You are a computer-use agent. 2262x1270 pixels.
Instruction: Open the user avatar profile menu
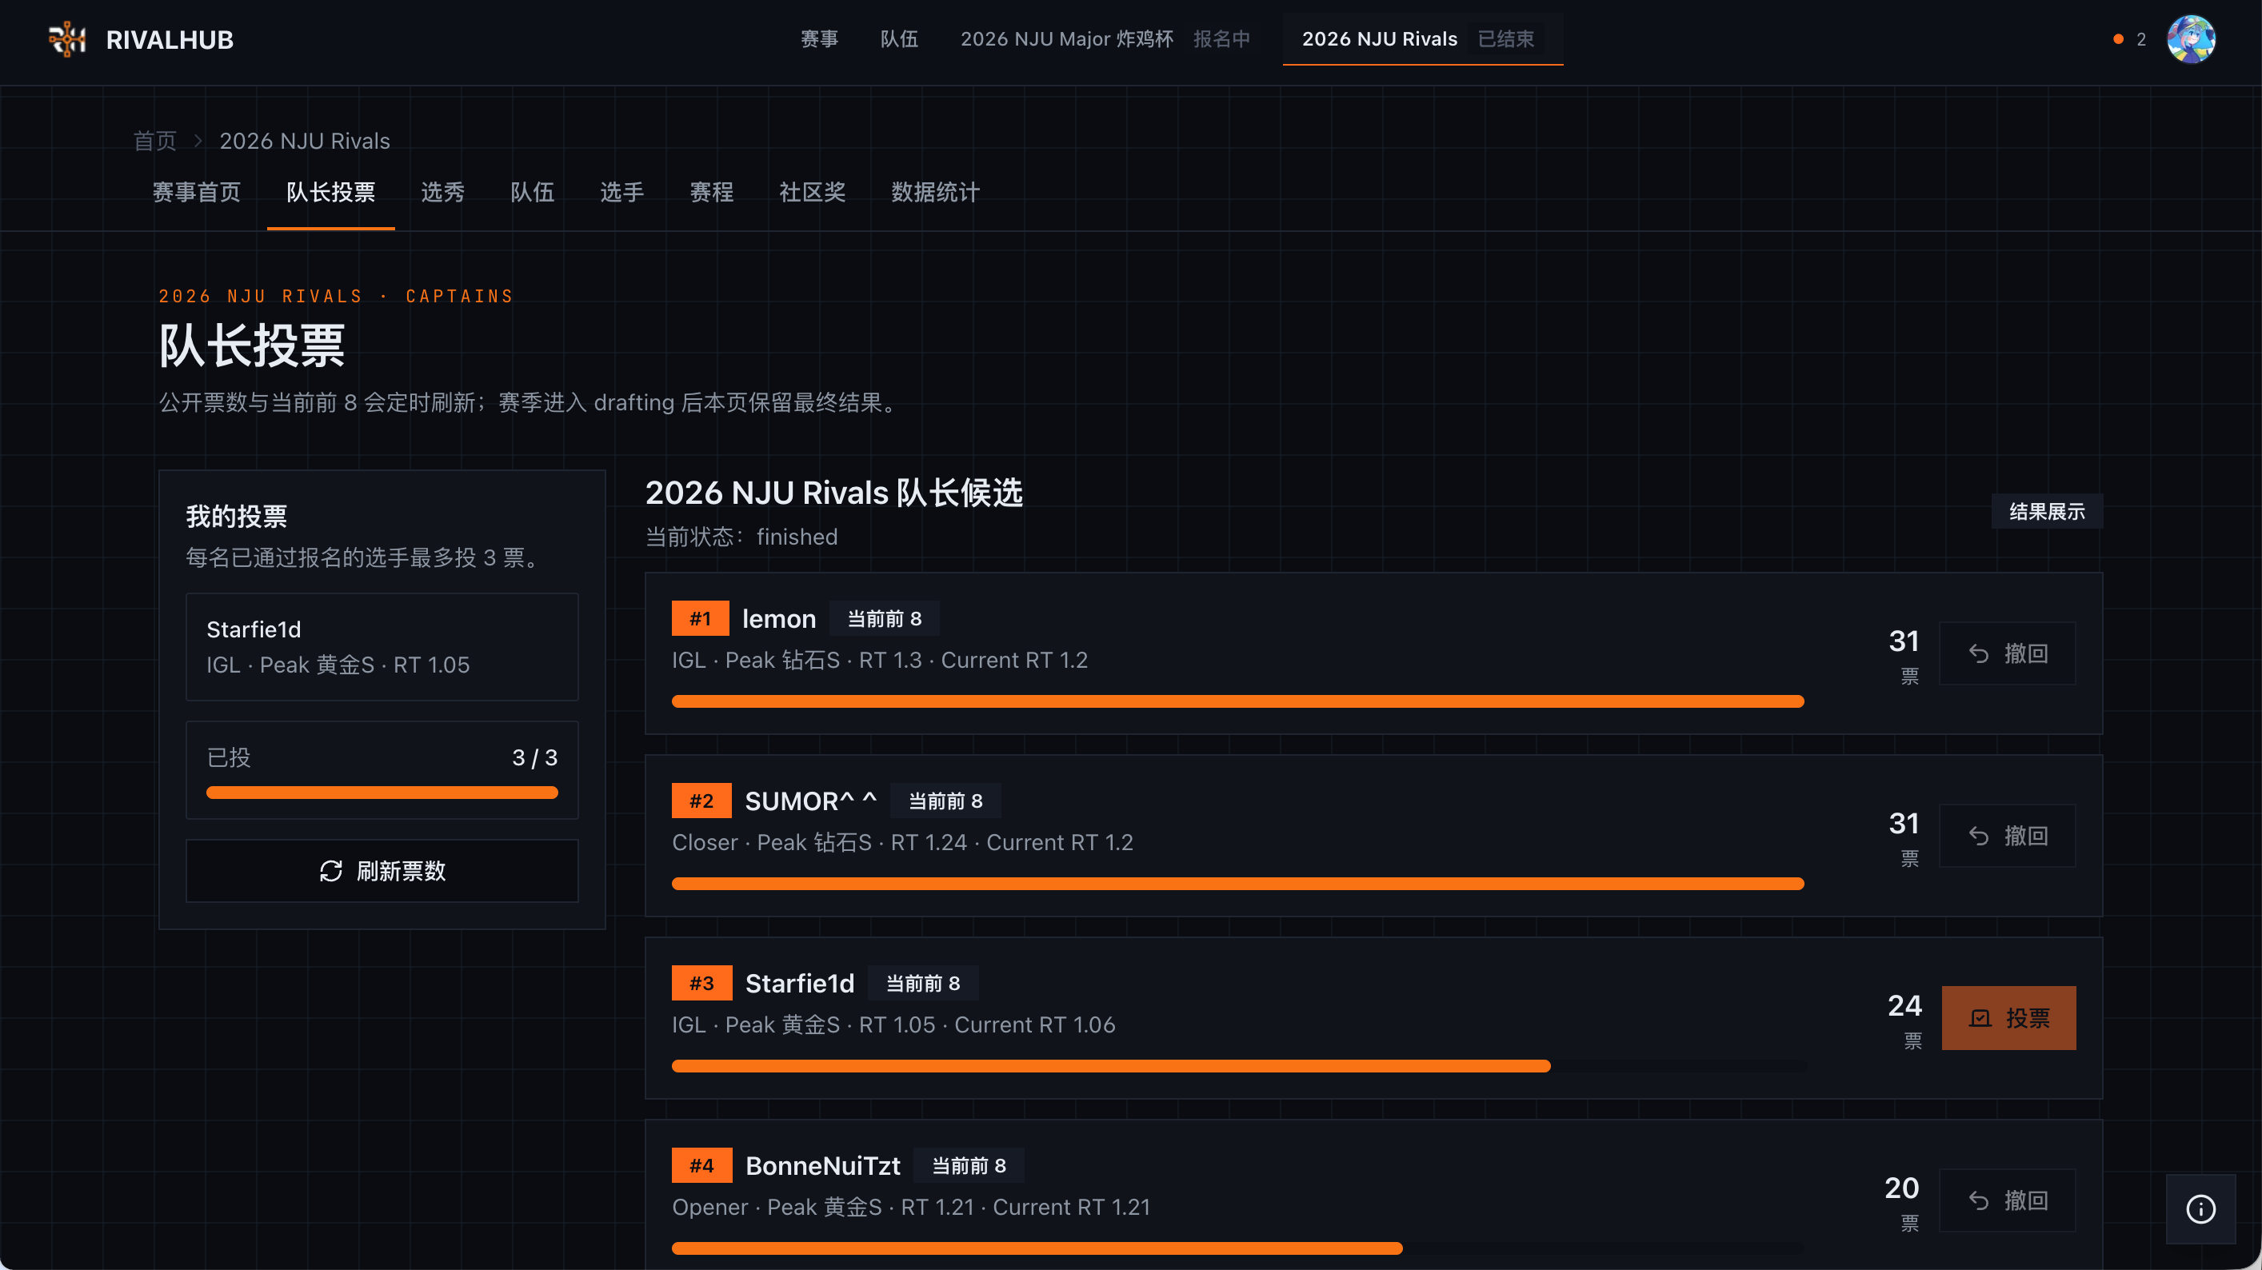tap(2191, 39)
